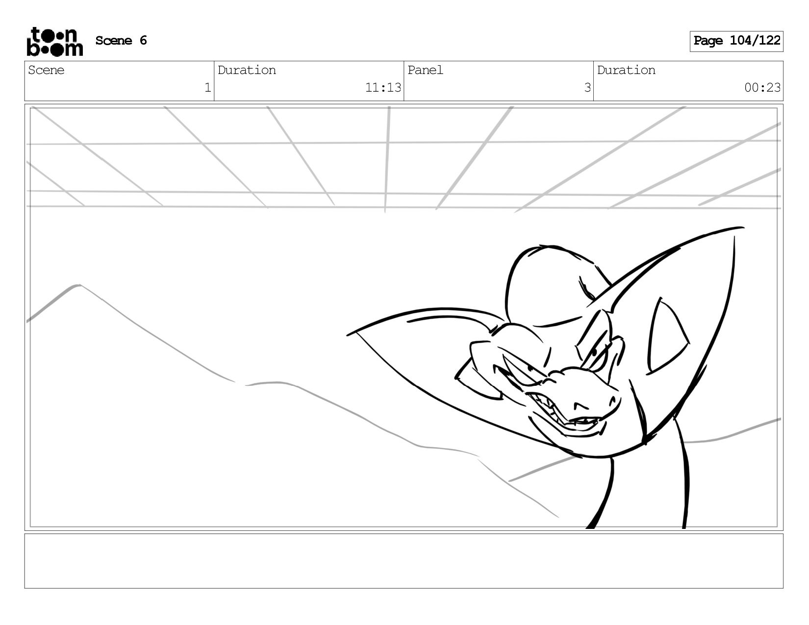
Task: Click the 'Scene' column label
Action: 46,70
